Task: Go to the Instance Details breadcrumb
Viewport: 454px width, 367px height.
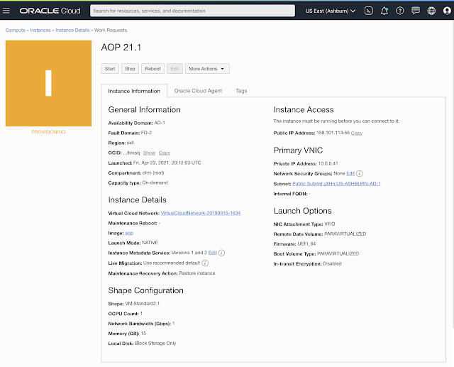Action: point(72,30)
